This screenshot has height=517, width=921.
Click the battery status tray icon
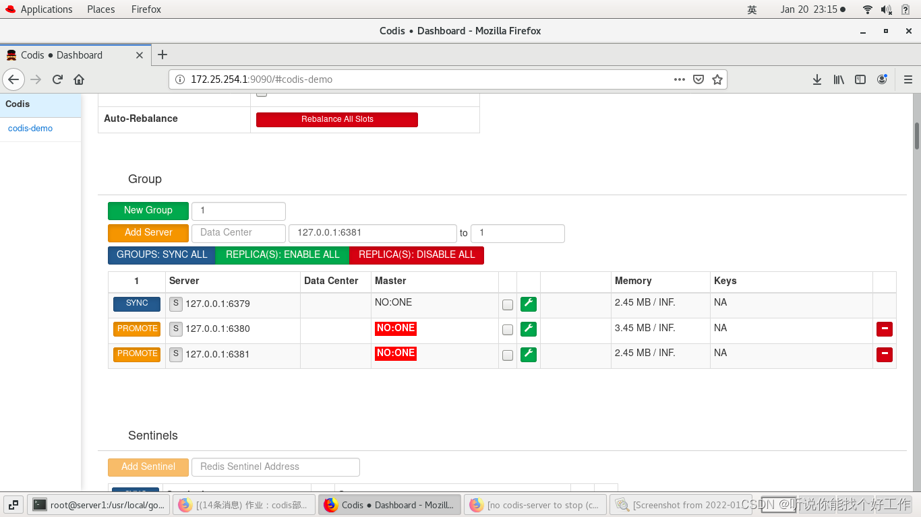coord(905,9)
